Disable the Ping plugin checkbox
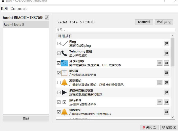 pyautogui.click(x=59, y=43)
